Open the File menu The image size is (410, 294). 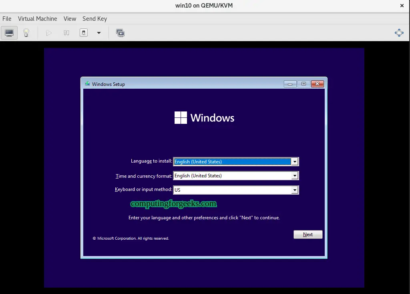pos(7,18)
